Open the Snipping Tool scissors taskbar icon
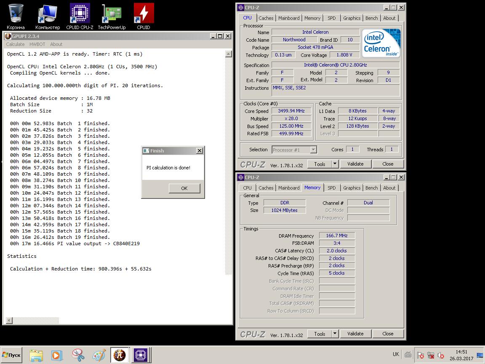The height and width of the screenshot is (364, 485). point(78,355)
